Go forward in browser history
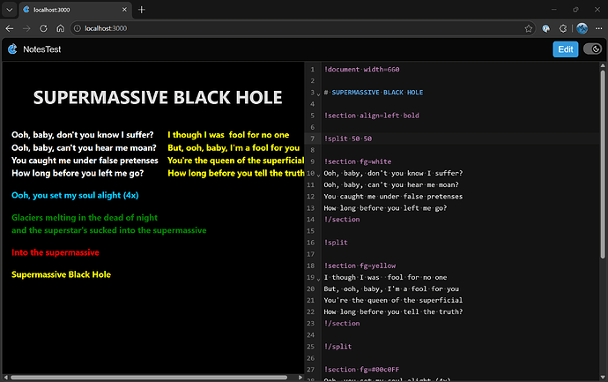 point(26,28)
